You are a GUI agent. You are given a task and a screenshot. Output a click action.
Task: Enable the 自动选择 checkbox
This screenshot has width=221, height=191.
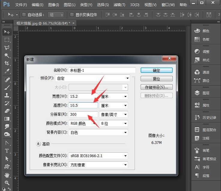(24, 15)
